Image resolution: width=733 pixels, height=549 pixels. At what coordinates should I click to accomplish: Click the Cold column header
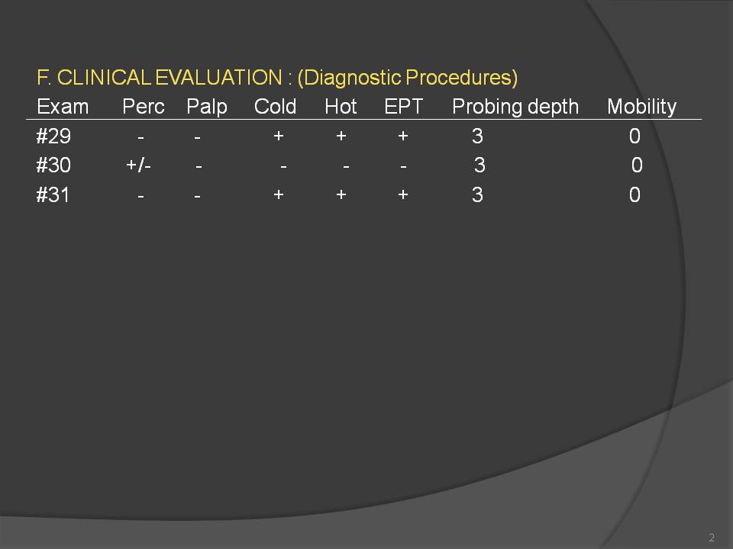tap(275, 107)
